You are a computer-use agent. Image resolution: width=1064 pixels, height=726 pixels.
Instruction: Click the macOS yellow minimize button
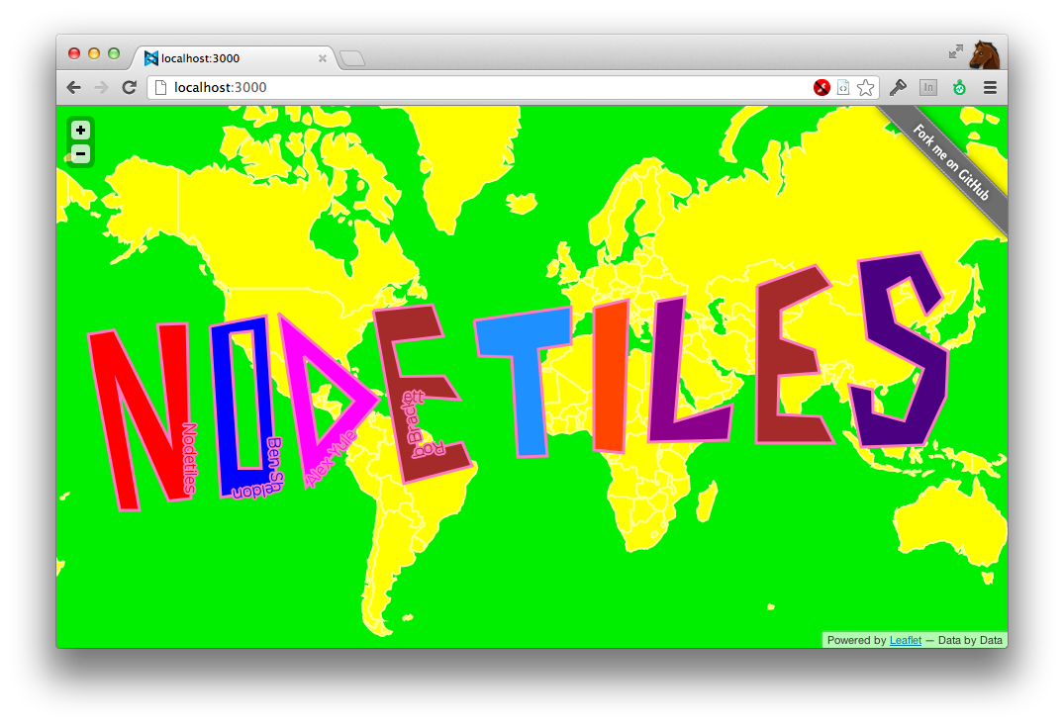click(x=94, y=53)
